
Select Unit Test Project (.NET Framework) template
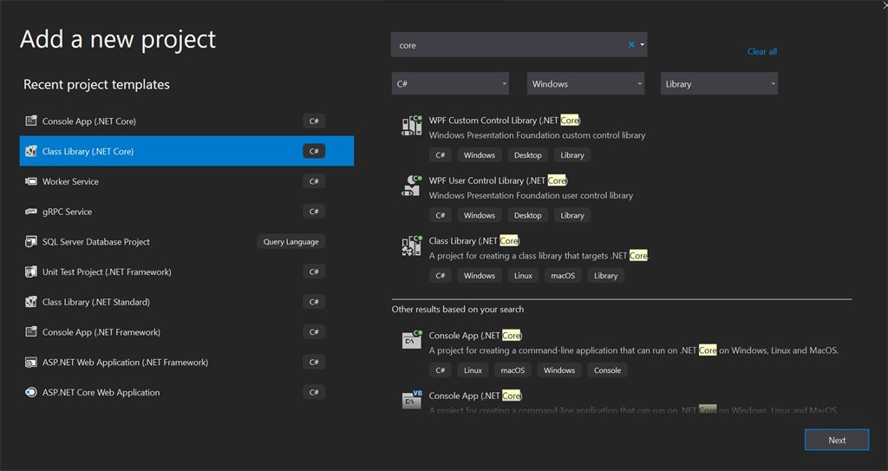click(x=187, y=271)
